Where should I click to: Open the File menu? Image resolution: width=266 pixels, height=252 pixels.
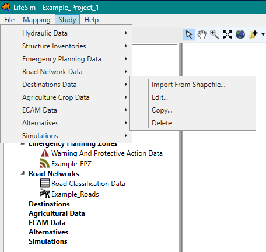pyautogui.click(x=9, y=20)
